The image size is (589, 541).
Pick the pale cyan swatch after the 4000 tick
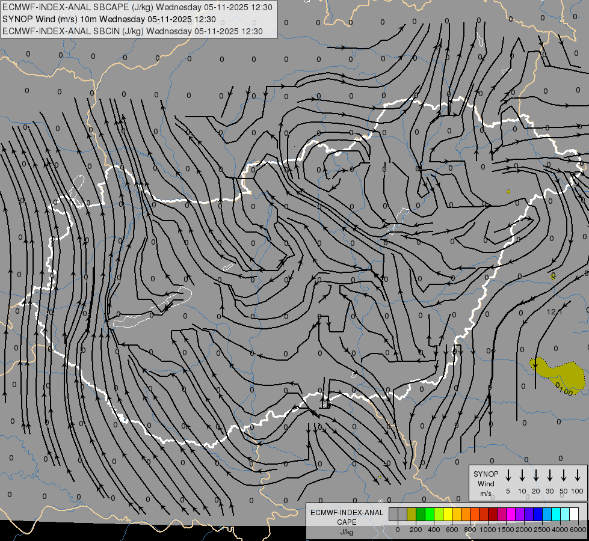point(566,514)
